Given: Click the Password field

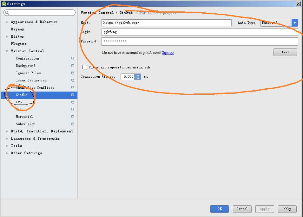Looking at the screenshot, I should click(200, 41).
